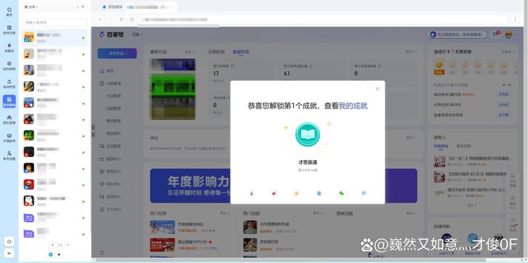528x263 pixels.
Task: Share achievement via blue Baidu icon
Action: (x=319, y=193)
